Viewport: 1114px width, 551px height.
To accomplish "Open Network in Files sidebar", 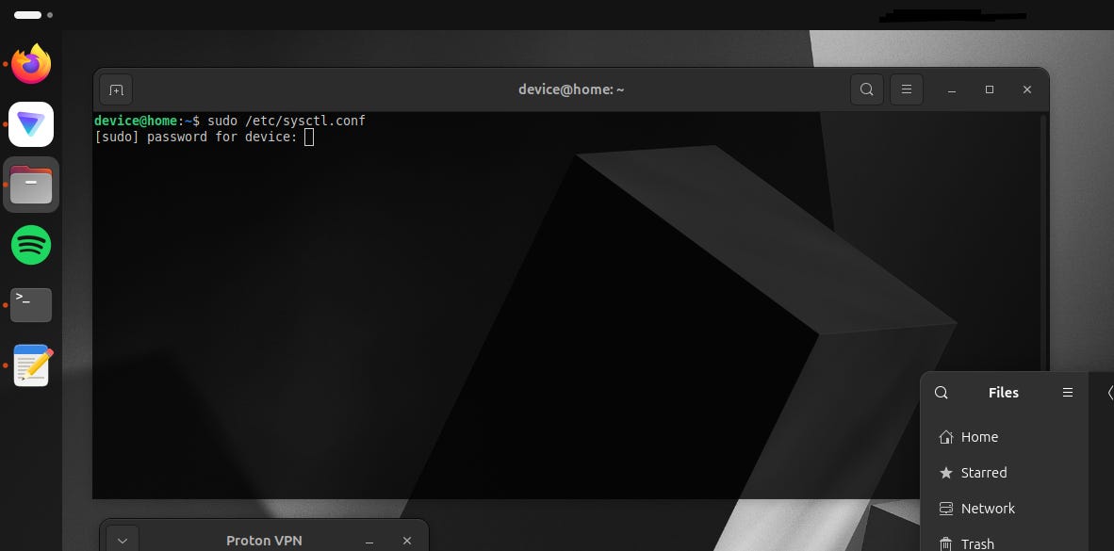I will pyautogui.click(x=1005, y=509).
